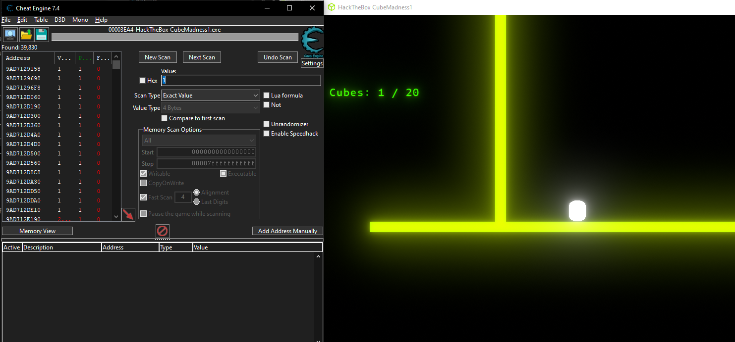Click the results list scrollbar thumb
The width and height of the screenshot is (735, 342).
point(116,64)
